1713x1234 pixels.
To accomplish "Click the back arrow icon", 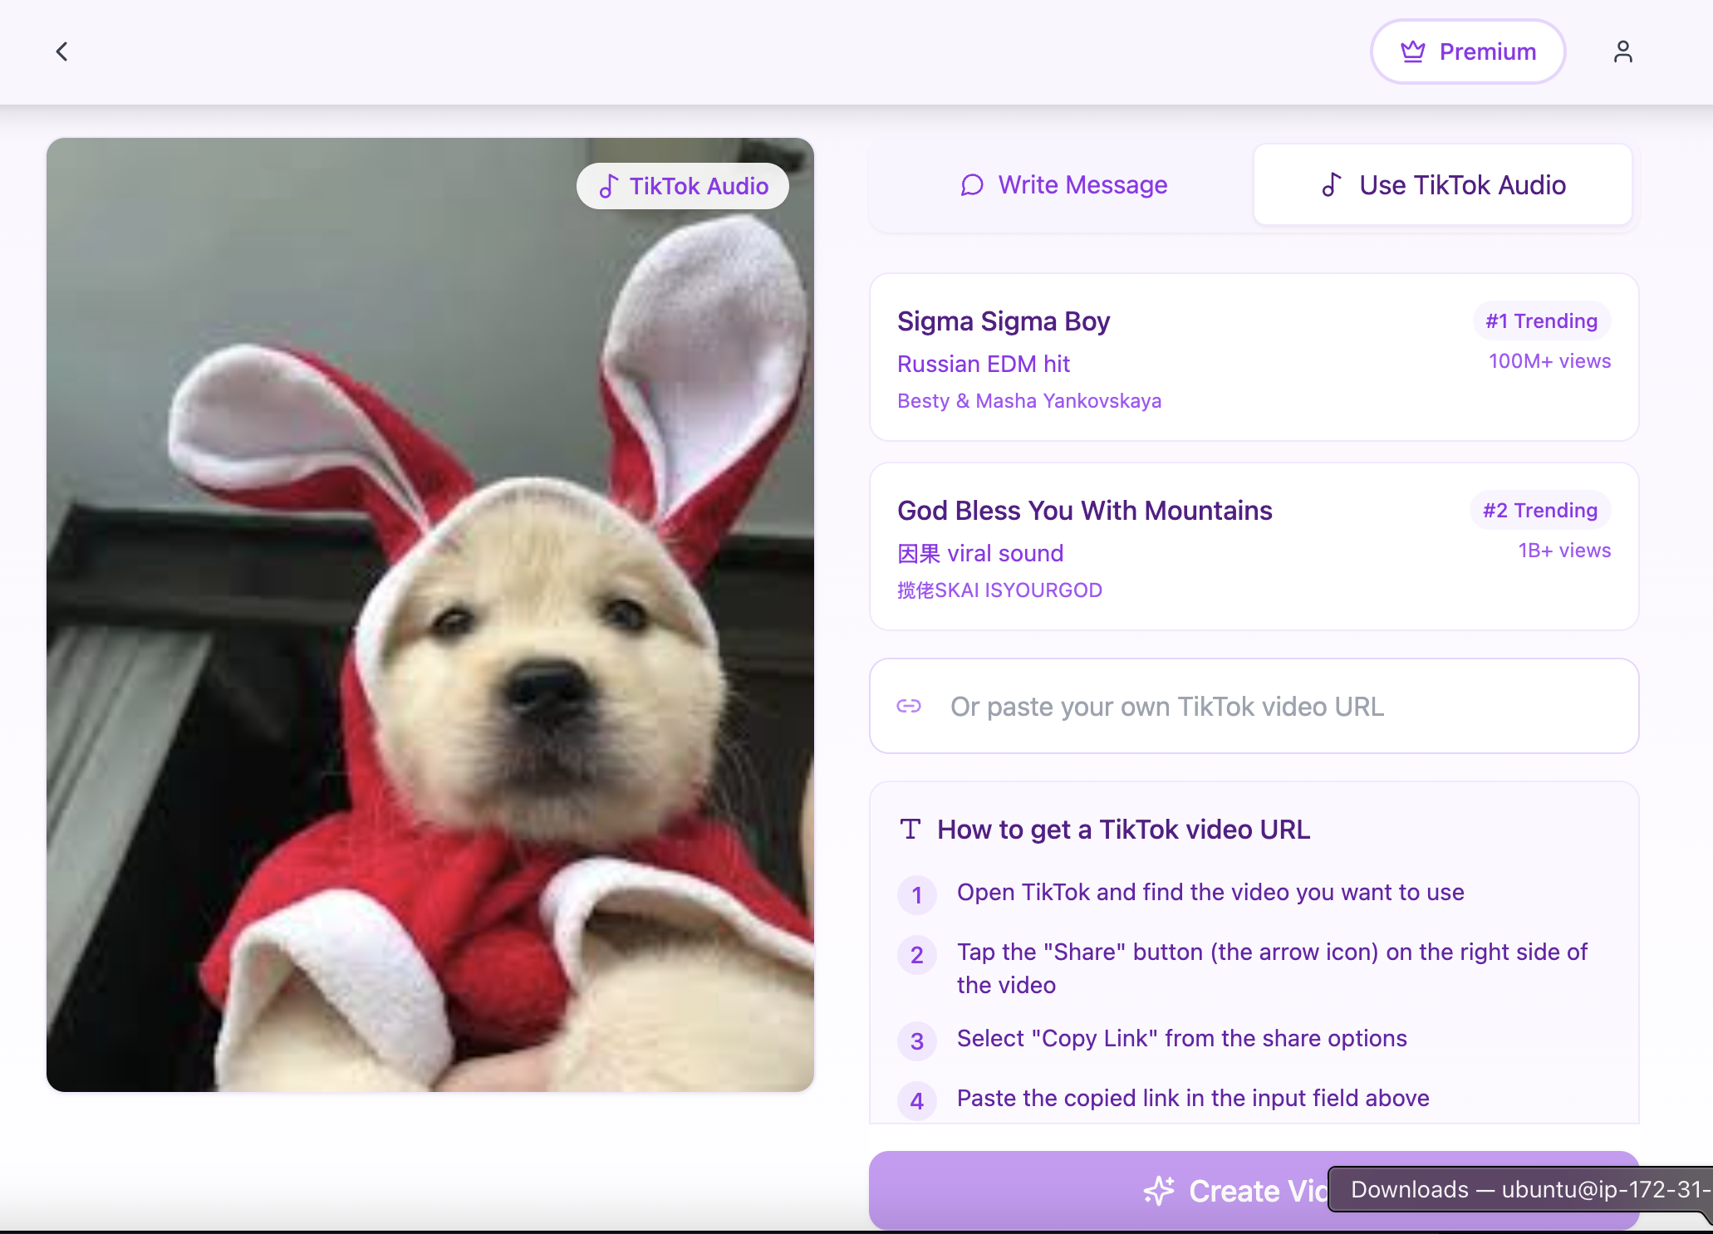I will 61,51.
